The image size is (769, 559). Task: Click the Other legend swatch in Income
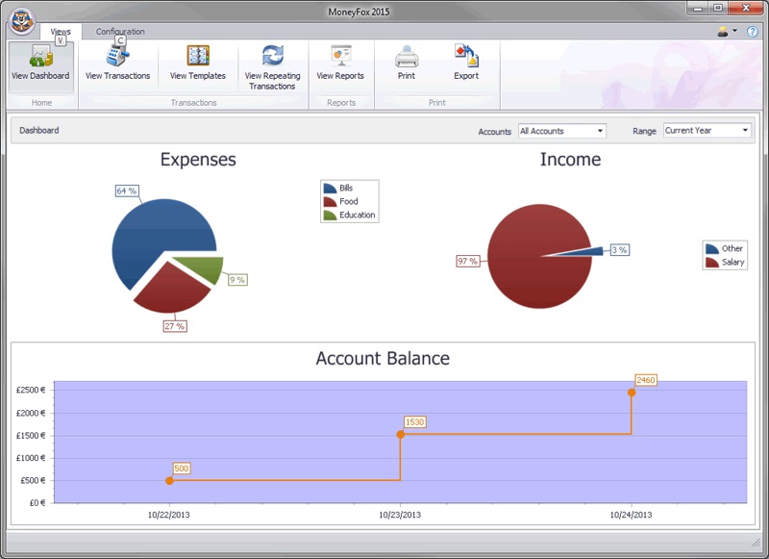711,248
